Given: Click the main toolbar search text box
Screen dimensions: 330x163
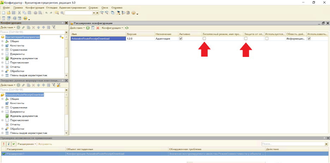Looking at the screenshot, I should 79,13.
